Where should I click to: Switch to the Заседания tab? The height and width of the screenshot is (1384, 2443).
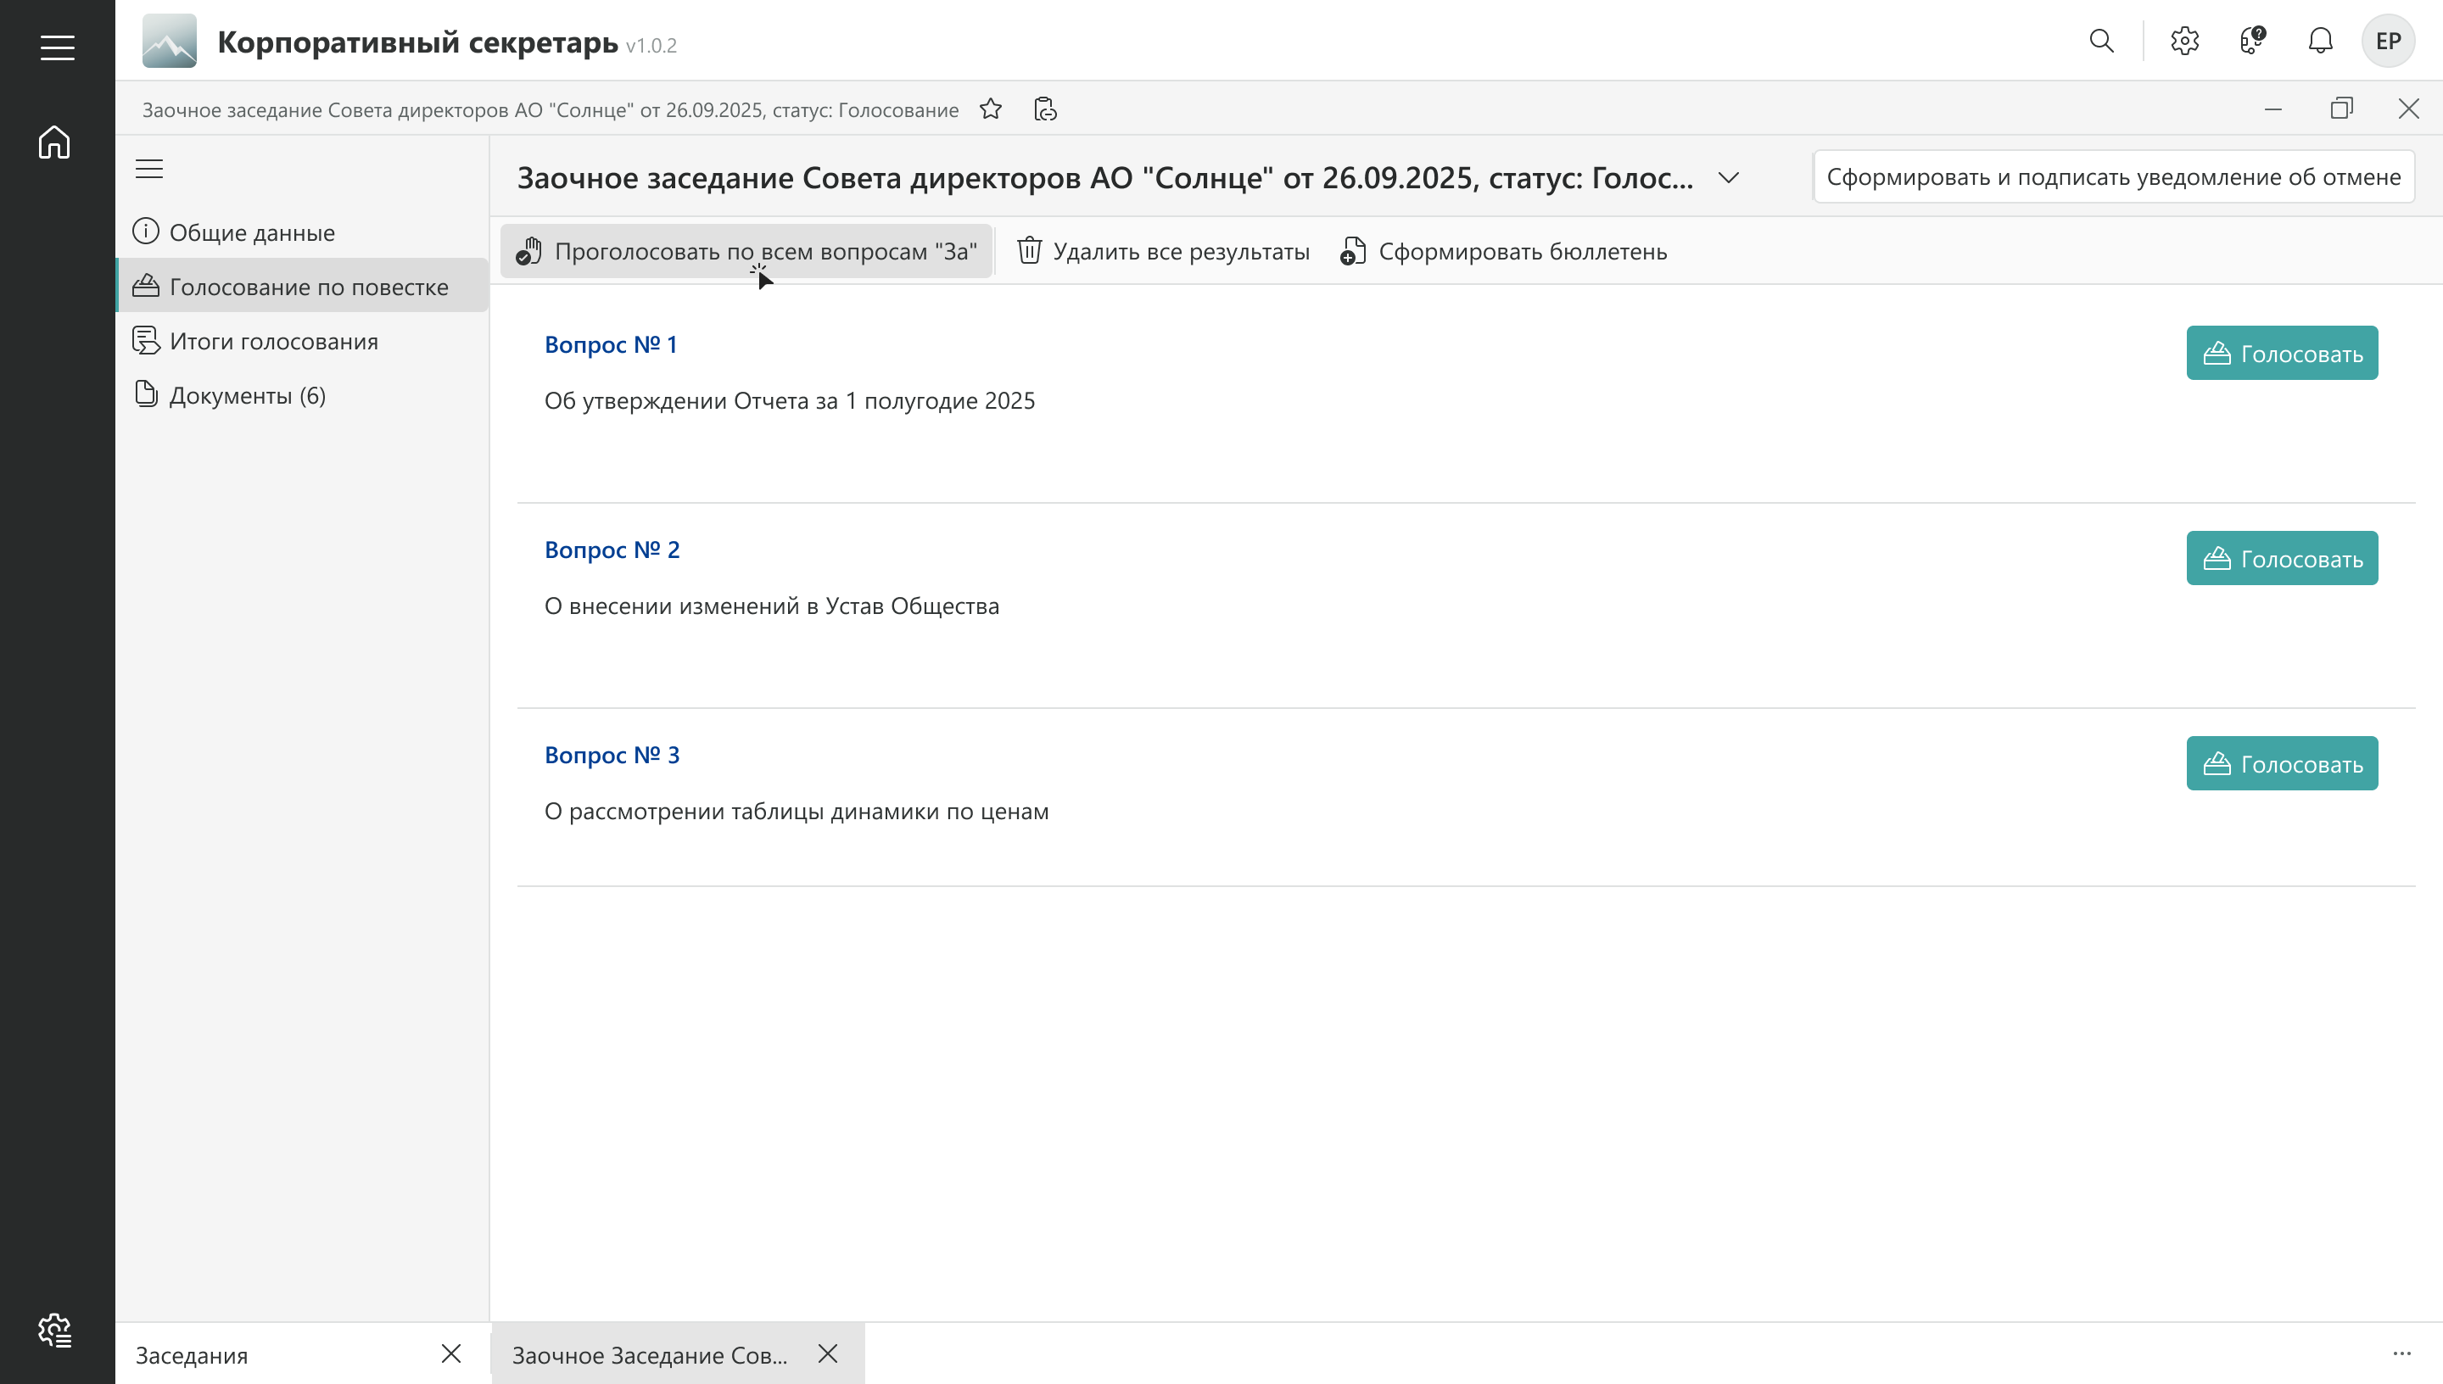pos(192,1354)
